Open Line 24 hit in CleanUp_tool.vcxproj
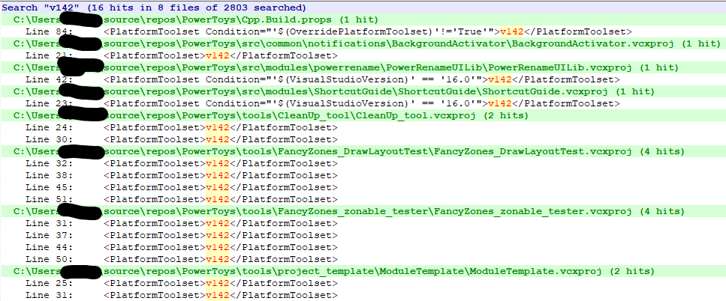 tap(363, 127)
